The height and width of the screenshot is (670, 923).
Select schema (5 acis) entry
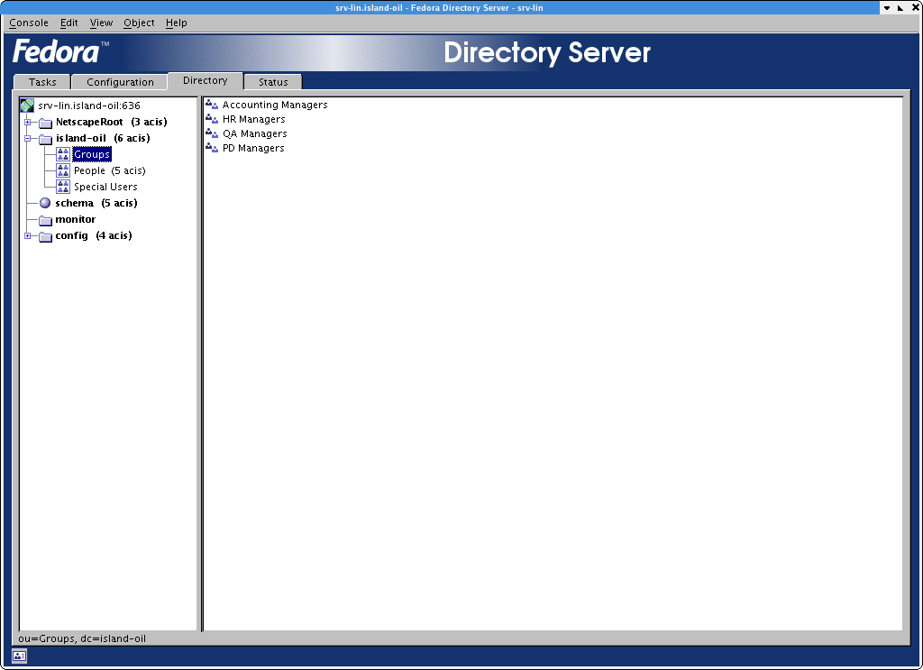pos(96,203)
